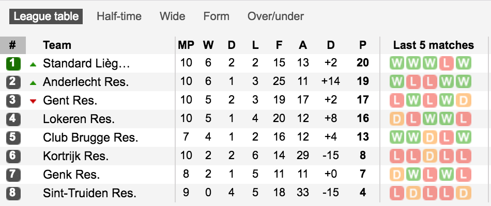This screenshot has width=491, height=206.
Task: Click the rank 1 badge for Standard Liège
Action: coord(13,64)
